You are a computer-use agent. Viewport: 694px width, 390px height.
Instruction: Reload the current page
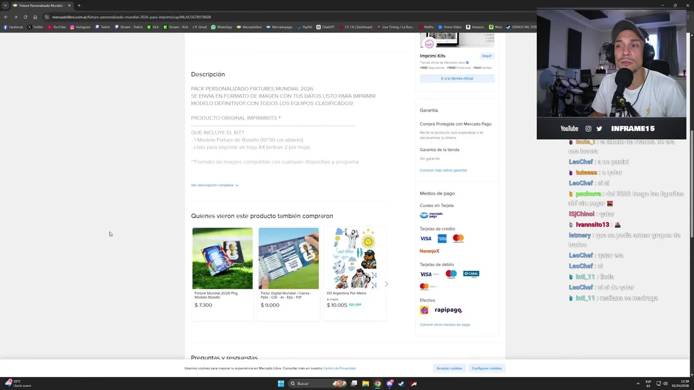(25, 17)
